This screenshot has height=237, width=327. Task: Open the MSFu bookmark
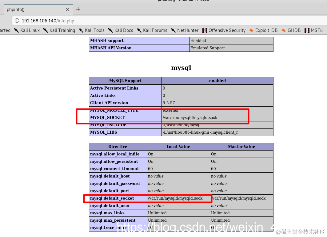pos(314,30)
